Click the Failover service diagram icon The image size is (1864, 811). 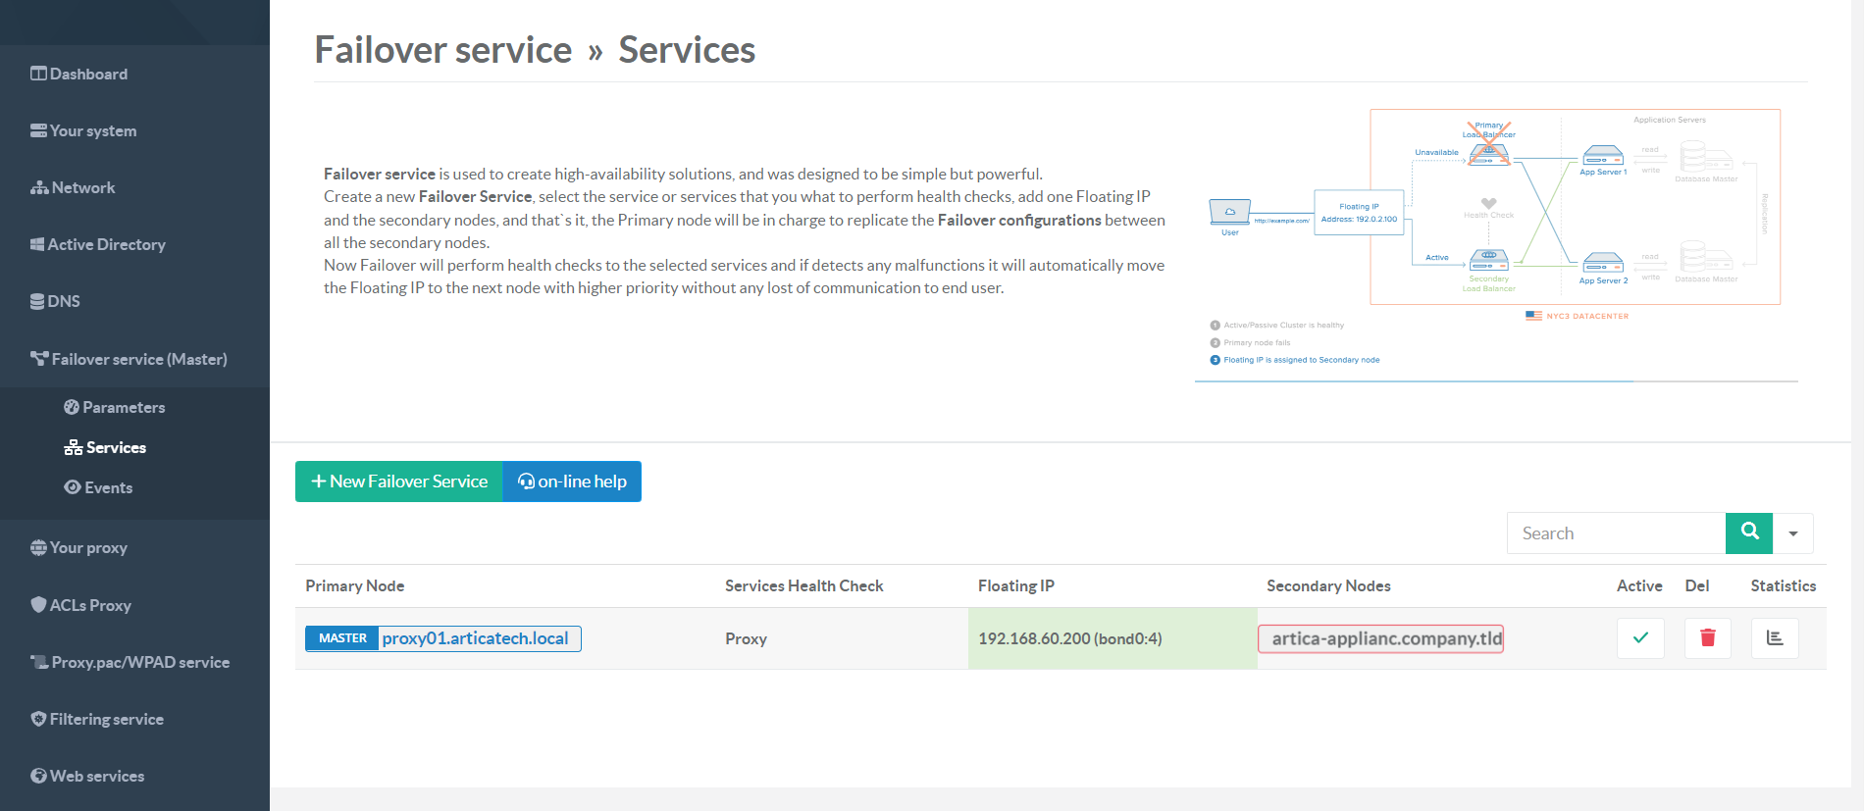pos(39,359)
